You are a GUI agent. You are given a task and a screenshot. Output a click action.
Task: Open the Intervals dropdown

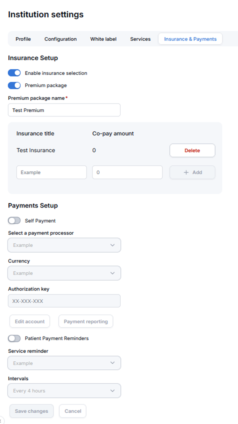click(x=64, y=391)
